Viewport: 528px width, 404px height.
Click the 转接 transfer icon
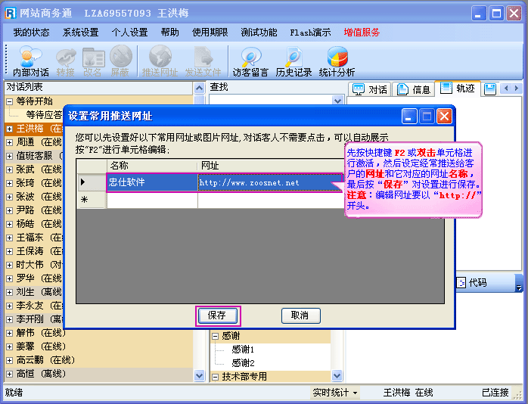[x=66, y=61]
